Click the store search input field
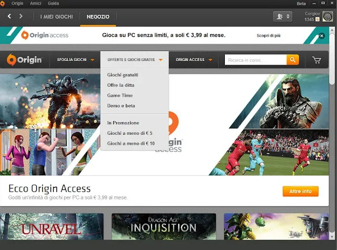The image size is (337, 250). click(255, 60)
